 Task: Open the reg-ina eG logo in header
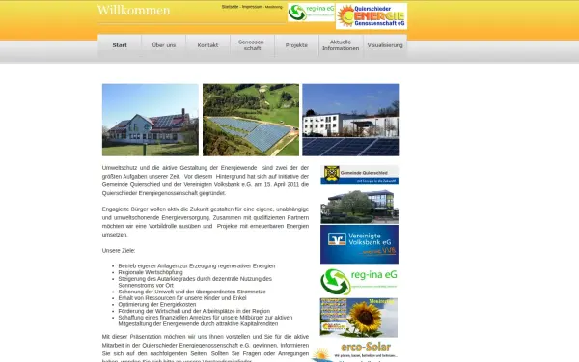[311, 13]
